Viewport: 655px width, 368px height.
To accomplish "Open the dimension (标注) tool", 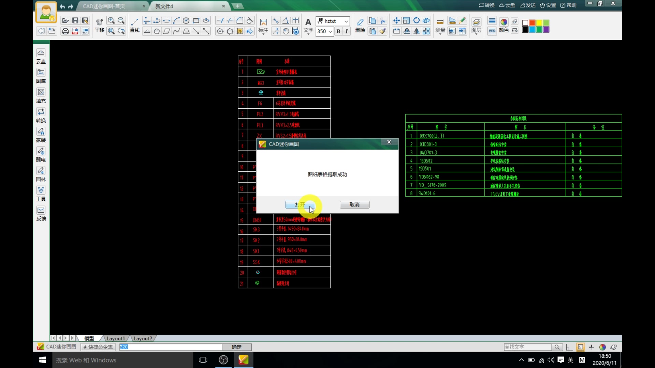I will [263, 26].
